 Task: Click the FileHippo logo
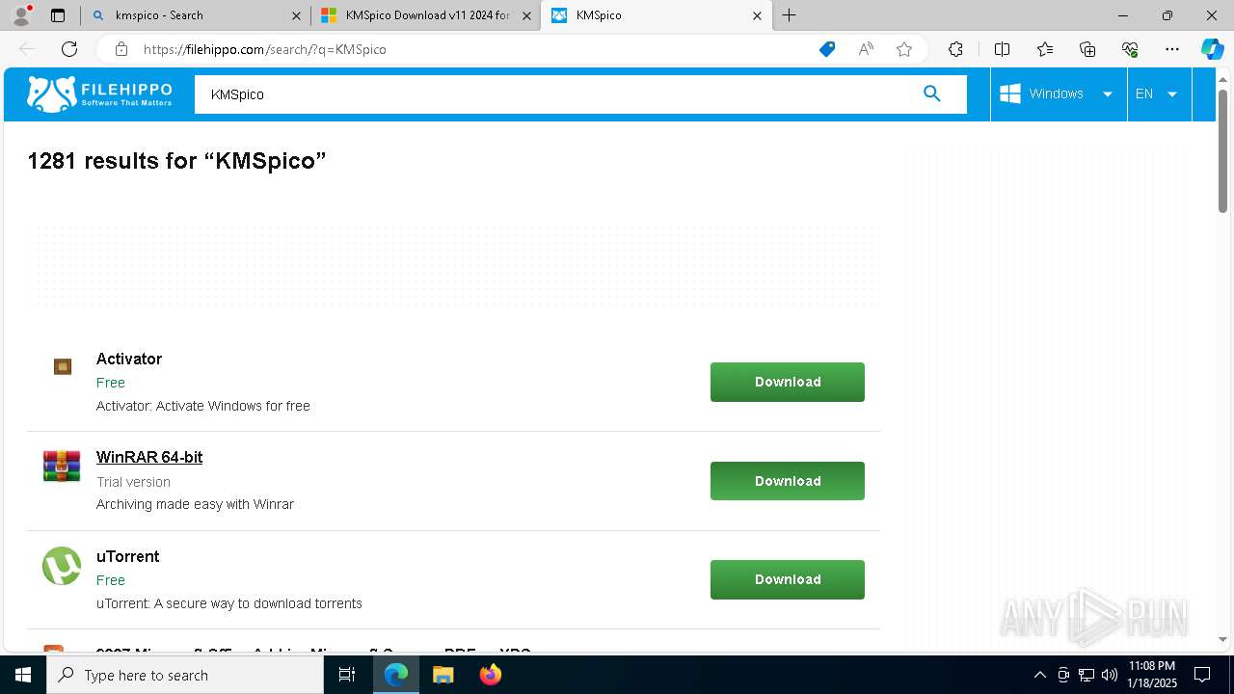(x=99, y=93)
